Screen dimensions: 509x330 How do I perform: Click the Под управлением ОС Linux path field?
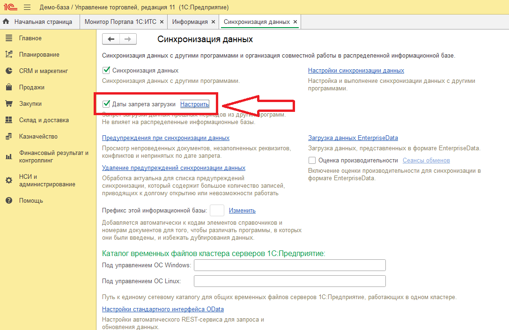pos(289,281)
